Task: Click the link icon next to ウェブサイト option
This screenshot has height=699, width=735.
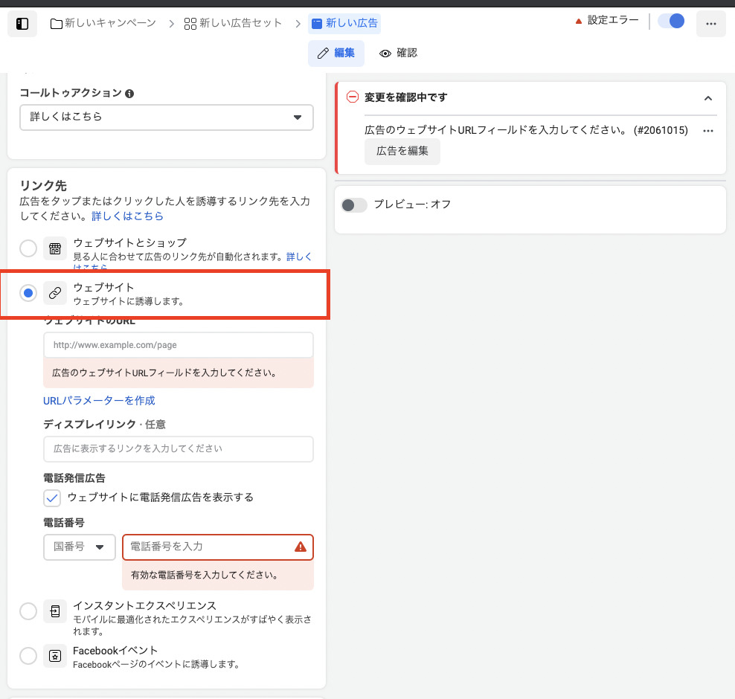Action: [x=55, y=293]
